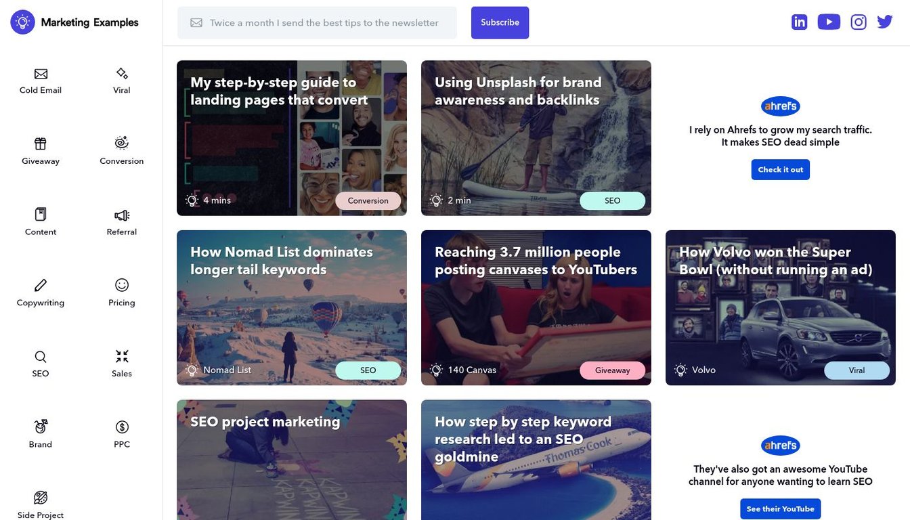Select the Side Project icon
The width and height of the screenshot is (910, 520).
tap(41, 498)
